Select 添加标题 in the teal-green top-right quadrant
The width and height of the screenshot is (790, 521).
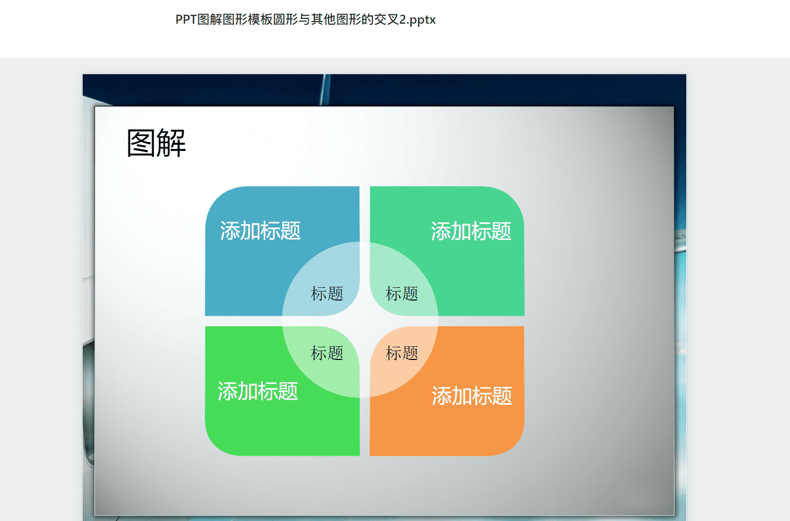point(471,232)
